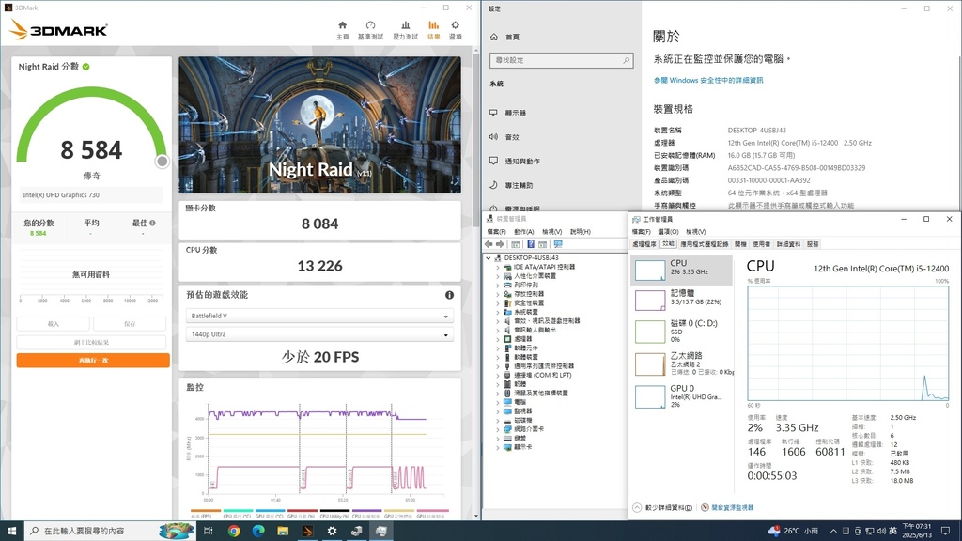Go to 3DMark 基準測試 benchmarks icon
Viewport: 962px width, 541px height.
pyautogui.click(x=370, y=25)
